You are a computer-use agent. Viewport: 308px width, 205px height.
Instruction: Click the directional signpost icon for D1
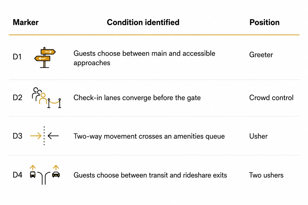pyautogui.click(x=45, y=57)
